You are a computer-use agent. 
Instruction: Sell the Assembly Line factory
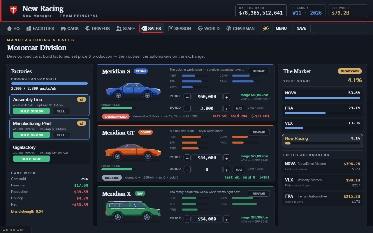coord(61,111)
